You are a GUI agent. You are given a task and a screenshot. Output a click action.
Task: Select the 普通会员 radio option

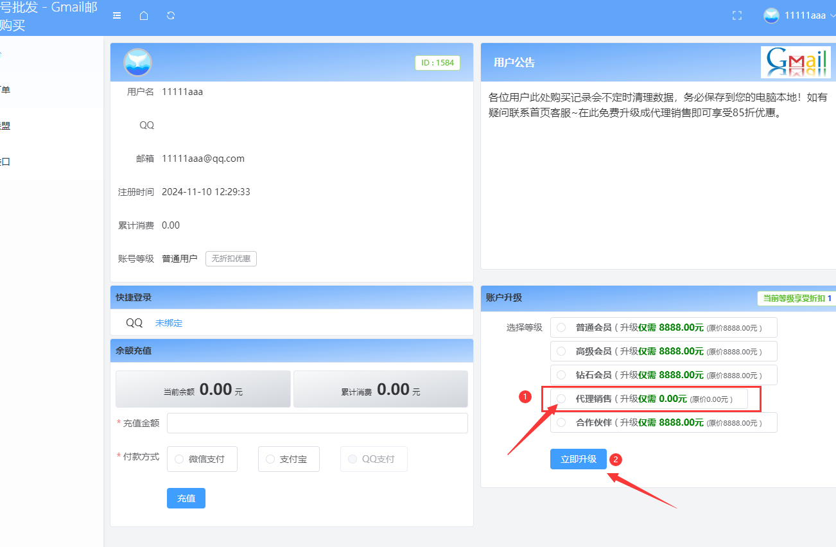click(x=561, y=327)
